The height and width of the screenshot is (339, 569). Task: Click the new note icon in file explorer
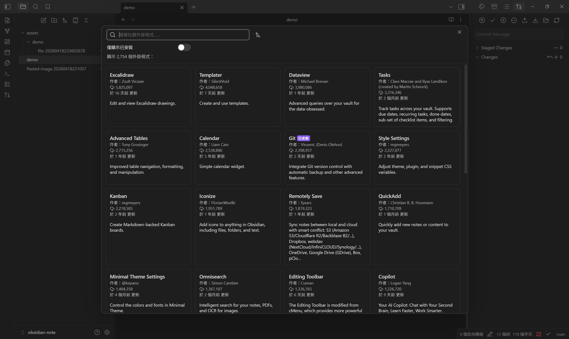[43, 20]
